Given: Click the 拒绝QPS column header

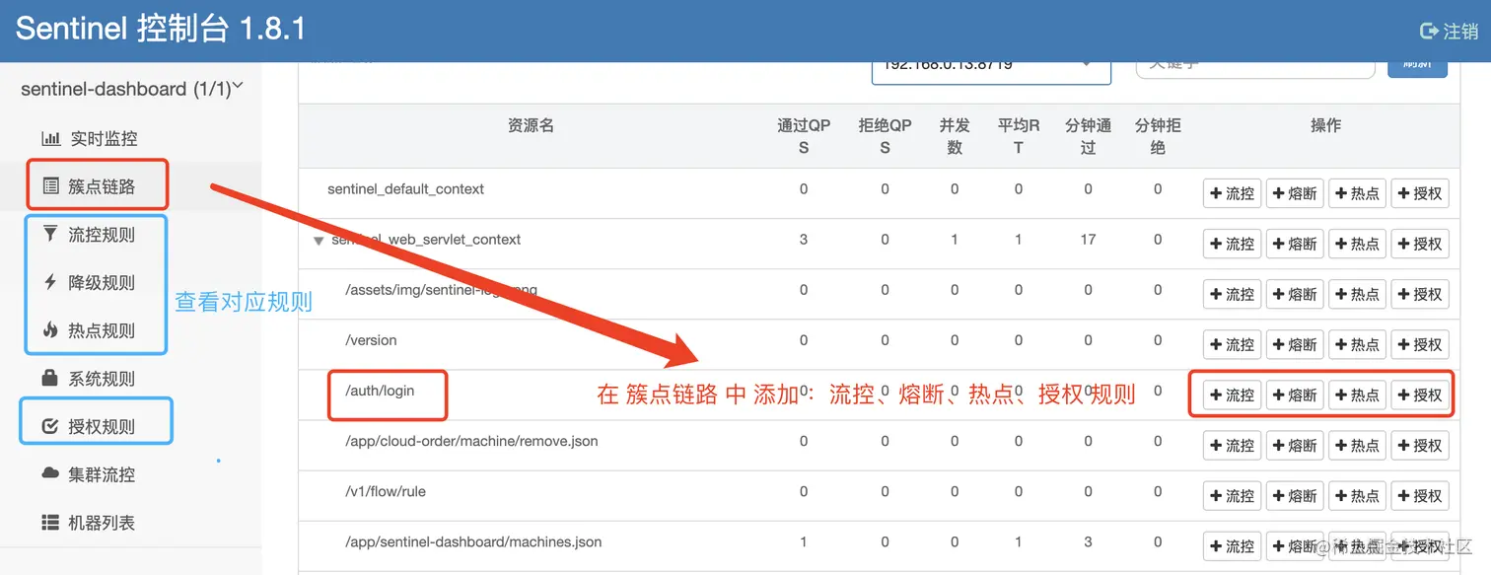Looking at the screenshot, I should (885, 136).
